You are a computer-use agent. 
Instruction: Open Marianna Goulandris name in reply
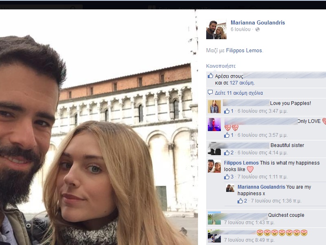[x=261, y=187]
